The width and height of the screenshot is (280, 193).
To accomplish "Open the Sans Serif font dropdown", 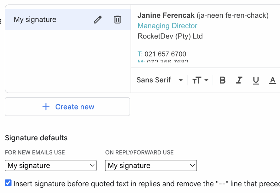I will [160, 80].
